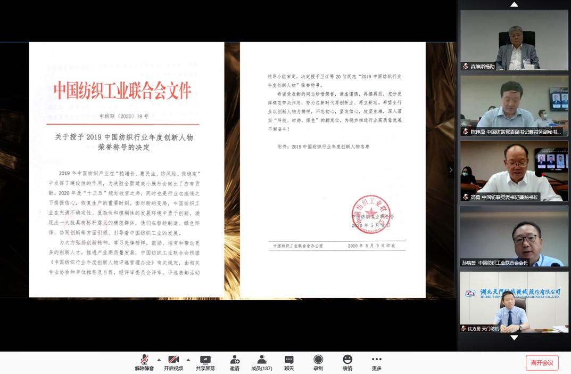571x374 pixels.
Task: Unmute microphone with 解除静音 button
Action: (144, 362)
